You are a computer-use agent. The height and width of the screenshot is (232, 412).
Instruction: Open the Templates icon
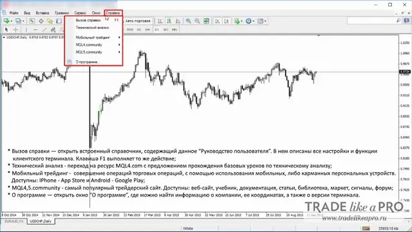260,21
